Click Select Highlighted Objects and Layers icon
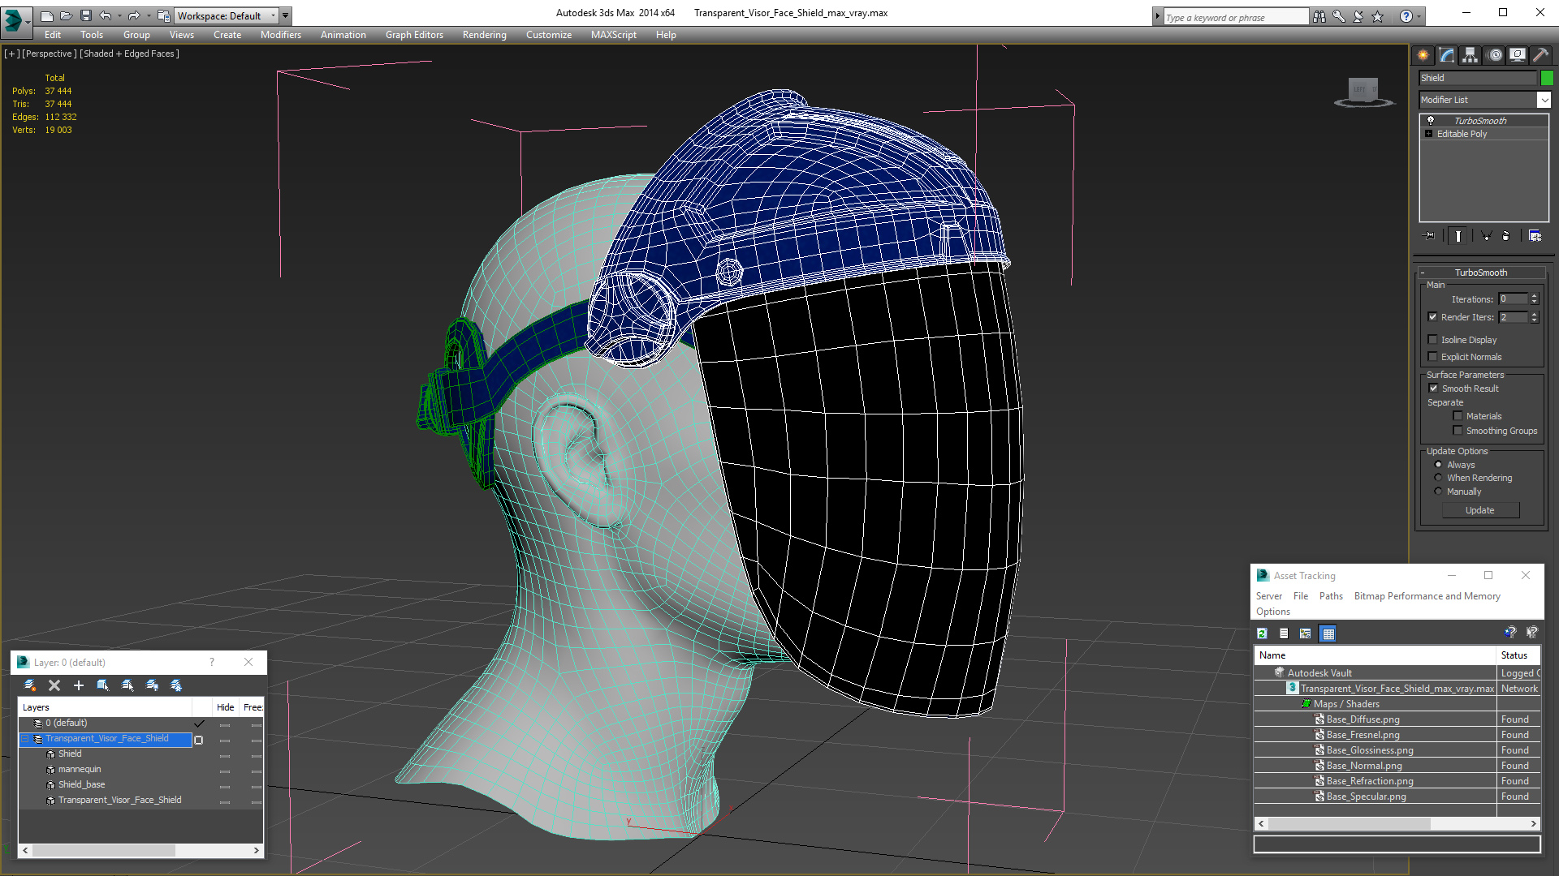1559x876 pixels. [x=103, y=685]
